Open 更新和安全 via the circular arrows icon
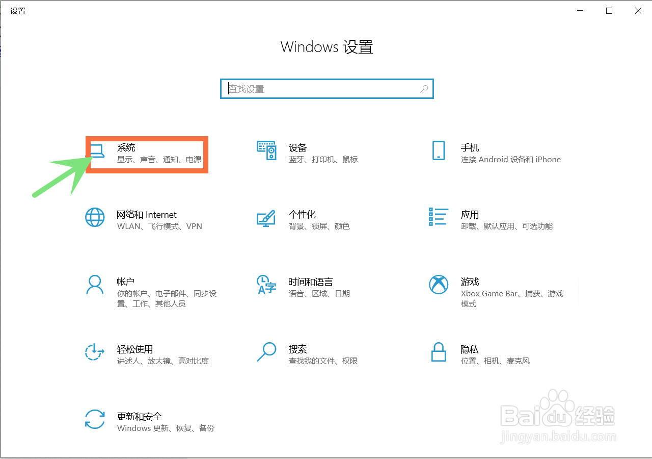 (x=94, y=420)
